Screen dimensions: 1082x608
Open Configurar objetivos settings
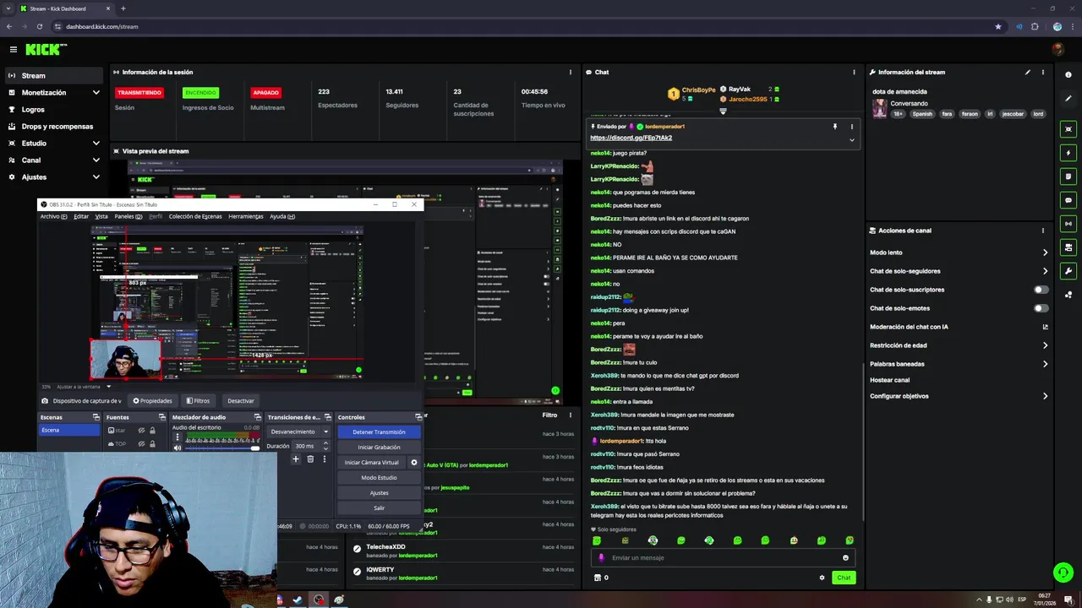tap(1045, 396)
